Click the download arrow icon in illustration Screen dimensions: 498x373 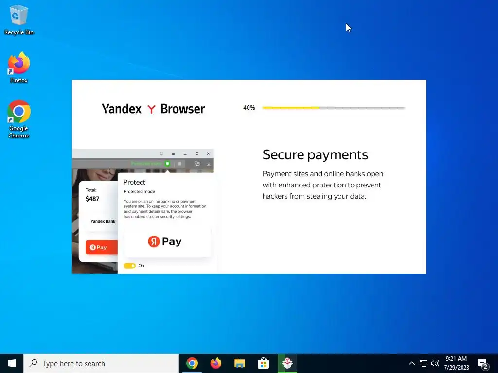click(209, 164)
